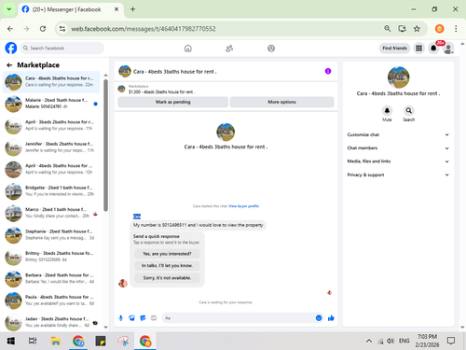Image resolution: width=466 pixels, height=350 pixels.
Task: Send a thumbs-up like
Action: [331, 318]
